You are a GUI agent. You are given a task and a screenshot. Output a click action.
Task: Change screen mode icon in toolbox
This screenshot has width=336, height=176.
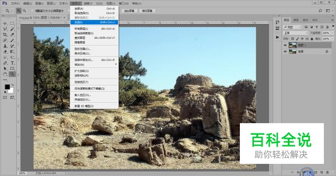pos(12,97)
